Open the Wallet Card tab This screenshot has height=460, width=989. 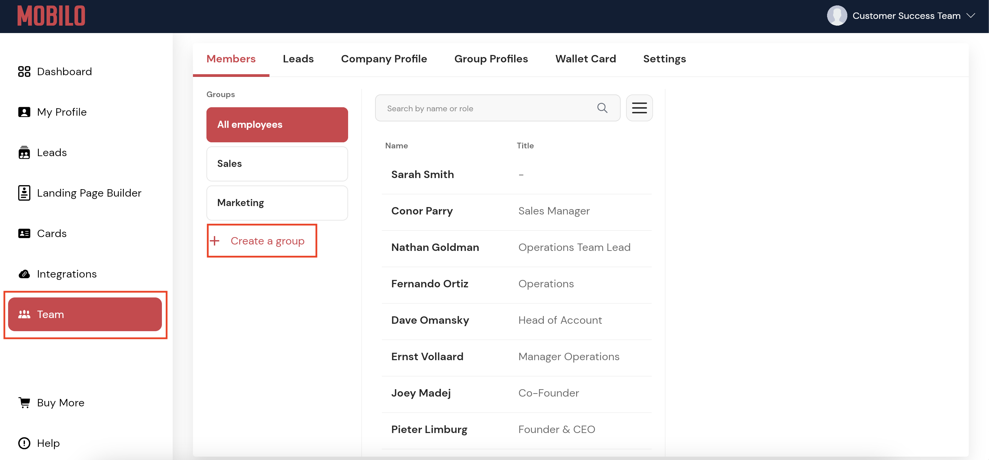pos(585,59)
